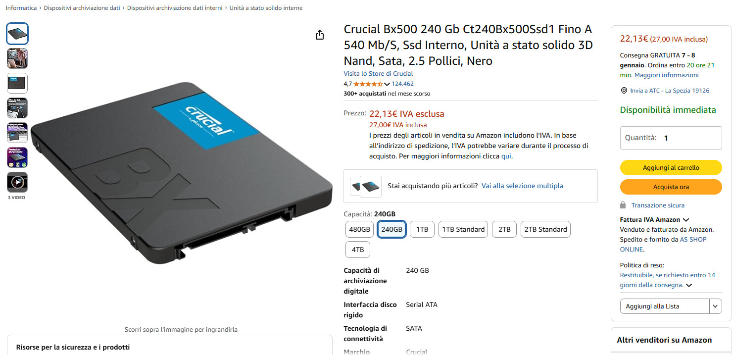Go to Unità a stato solido interne breadcrumb
733x355 pixels.
266,8
